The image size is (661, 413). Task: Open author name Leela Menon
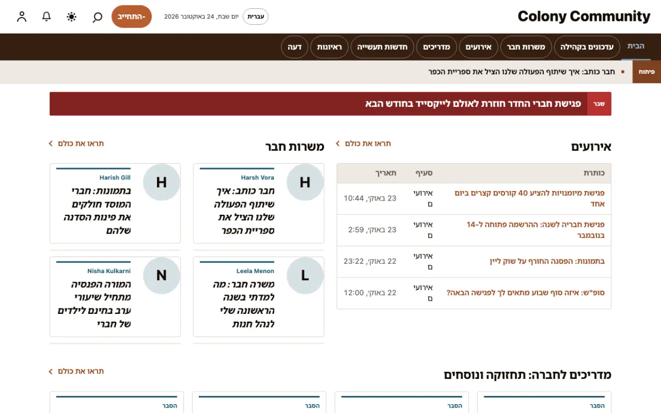(255, 271)
